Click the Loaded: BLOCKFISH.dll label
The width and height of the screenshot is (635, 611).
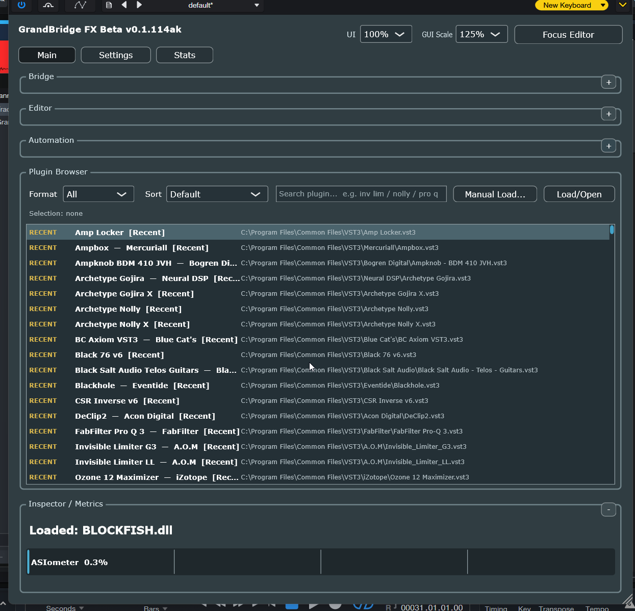101,530
